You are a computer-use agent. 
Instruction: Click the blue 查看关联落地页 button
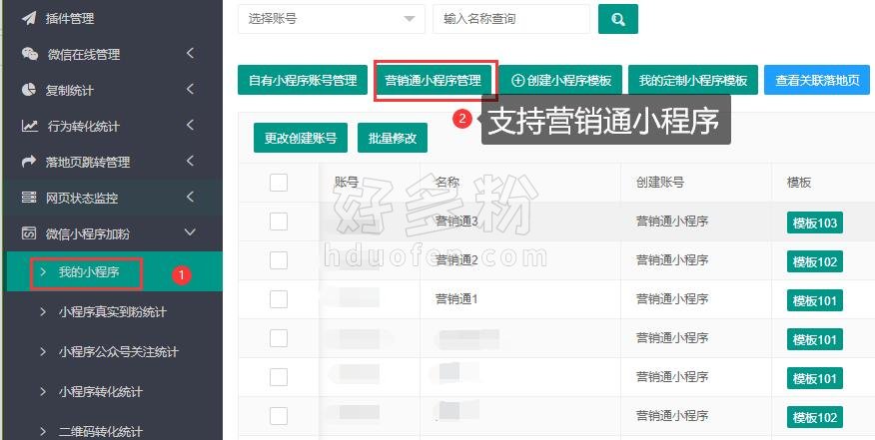pyautogui.click(x=817, y=80)
